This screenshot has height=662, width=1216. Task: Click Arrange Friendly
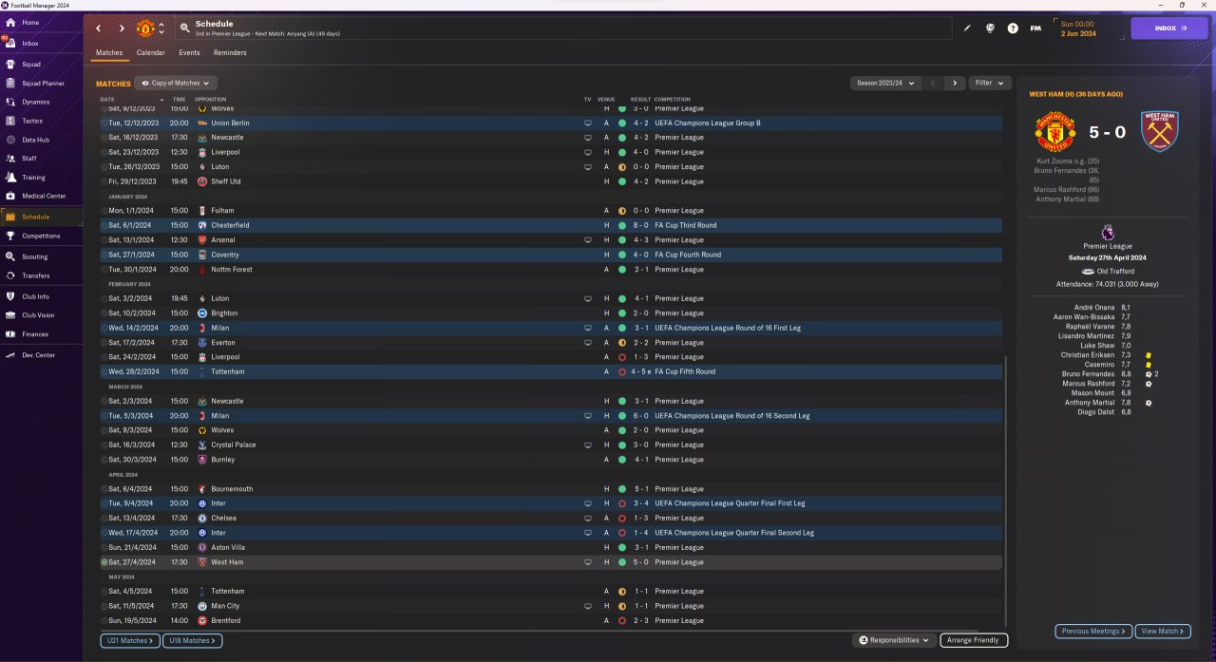click(x=974, y=640)
